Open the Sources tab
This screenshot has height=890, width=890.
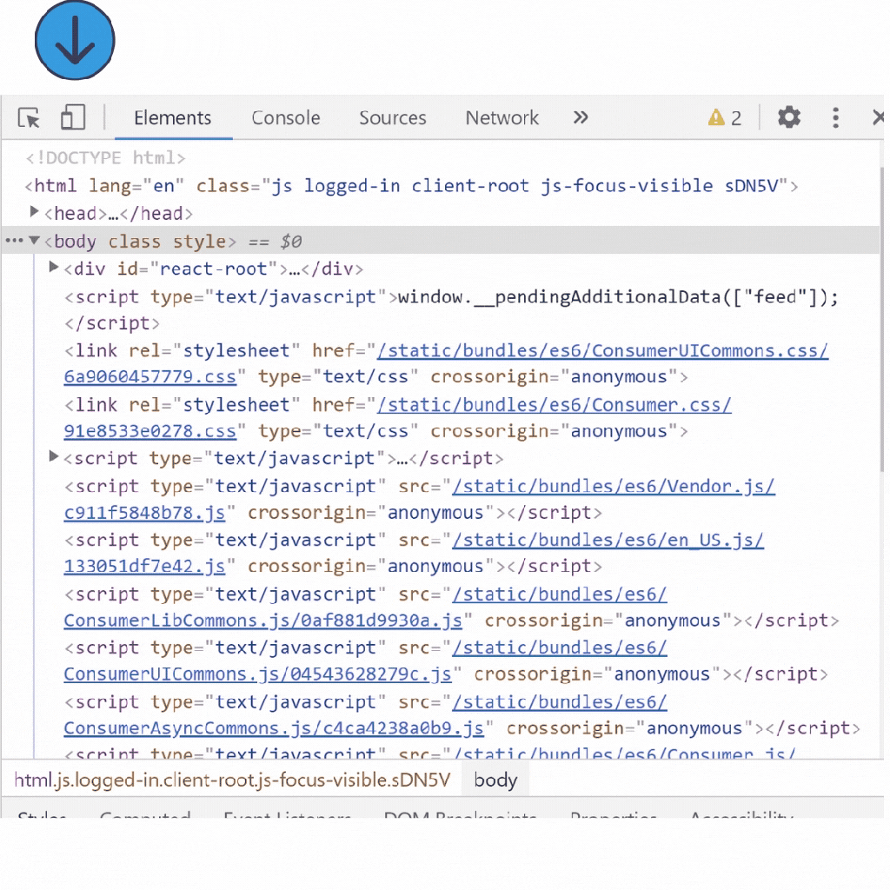(392, 118)
